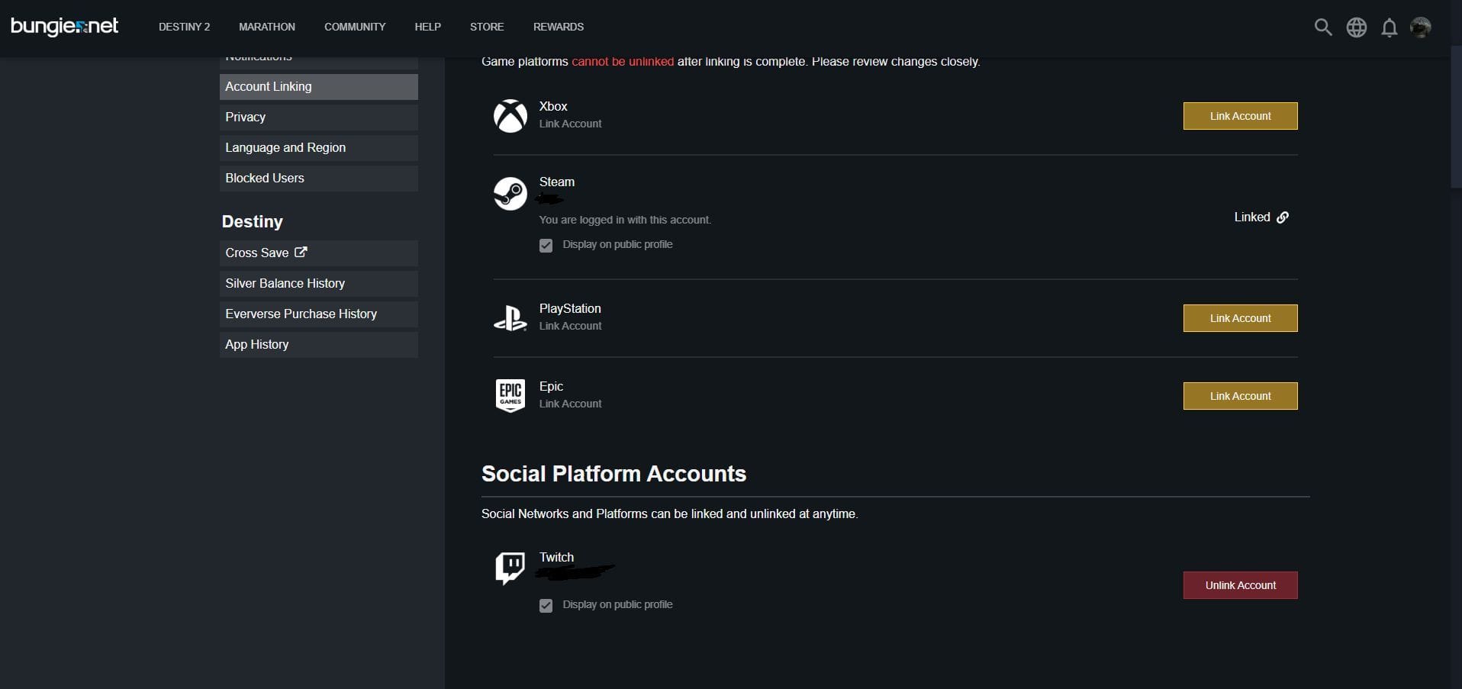Image resolution: width=1462 pixels, height=689 pixels.
Task: Click the PlayStation logo icon
Action: click(510, 318)
